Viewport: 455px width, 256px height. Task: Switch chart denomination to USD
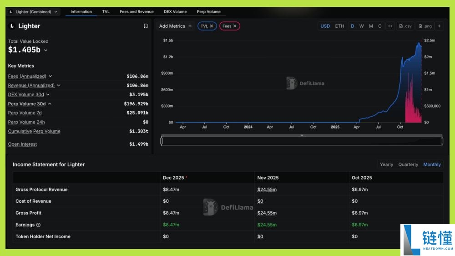click(x=325, y=26)
